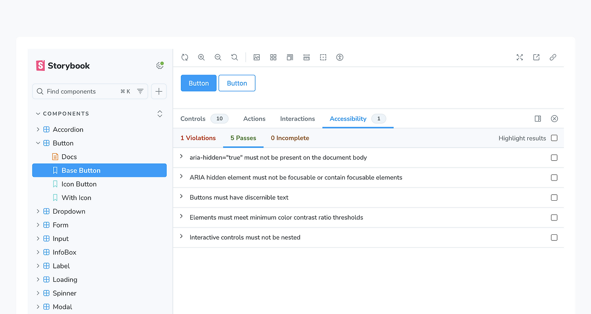Screen dimensions: 591x314
Task: Show the 1 Violations tab
Action: pyautogui.click(x=198, y=138)
